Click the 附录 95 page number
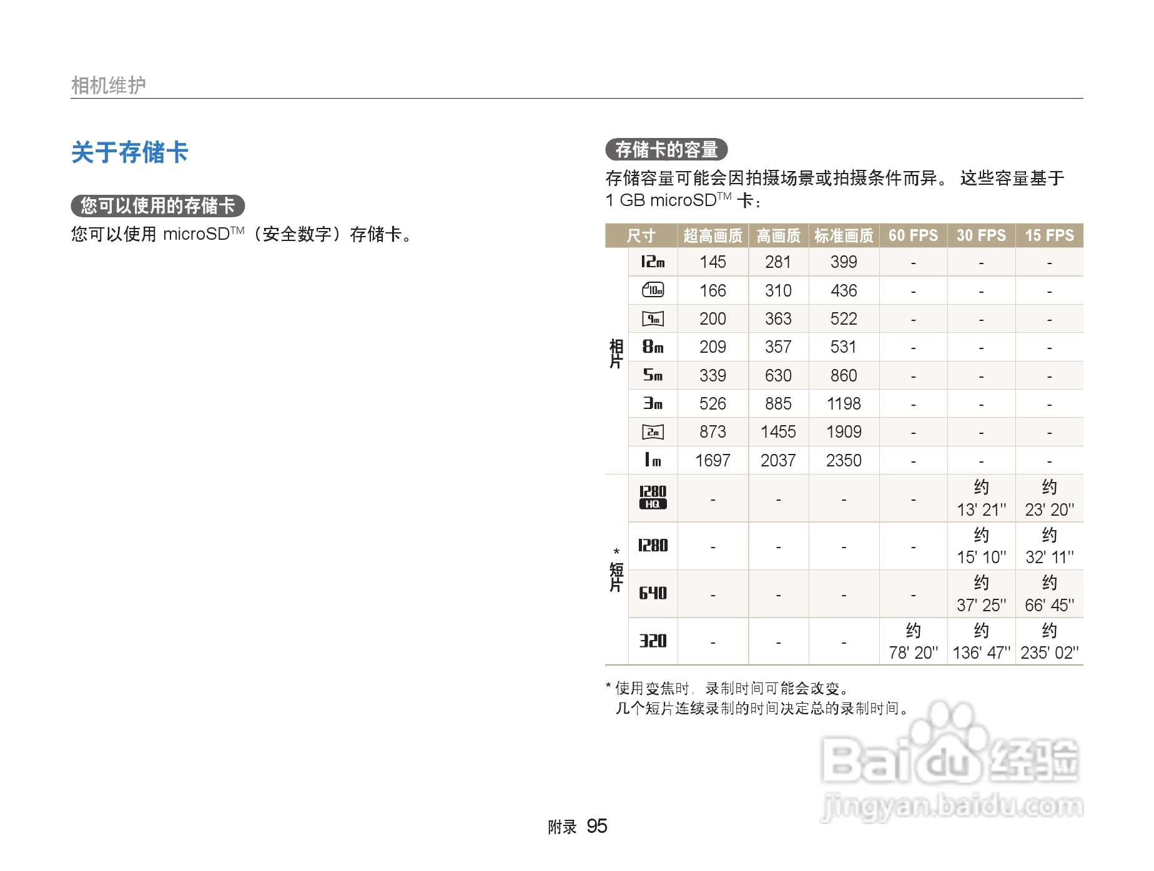Screen dimensions: 1154x871 coord(577,827)
